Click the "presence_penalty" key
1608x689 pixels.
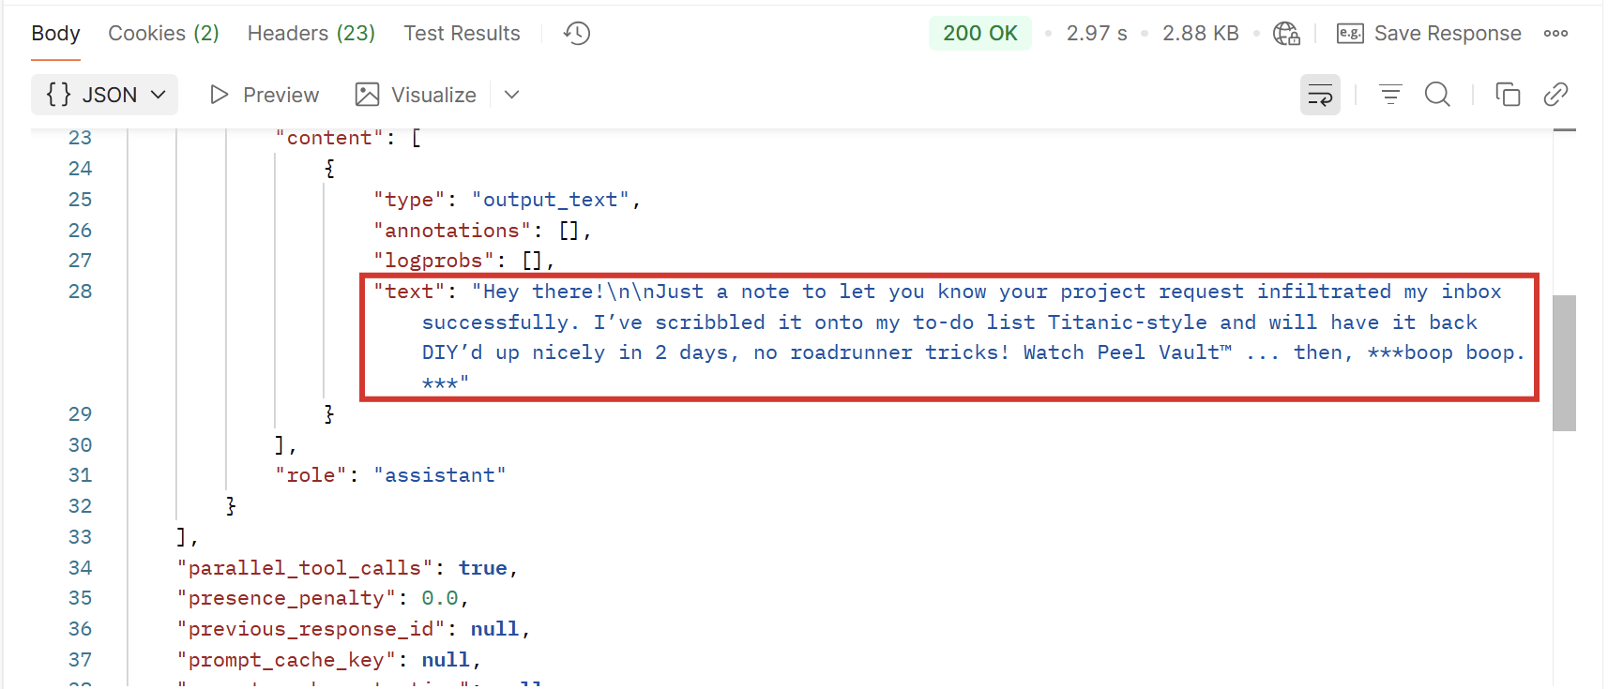tap(286, 598)
